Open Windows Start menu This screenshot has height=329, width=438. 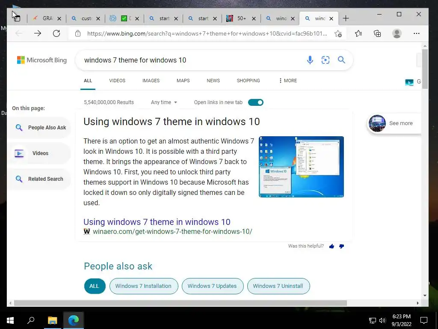pyautogui.click(x=10, y=320)
